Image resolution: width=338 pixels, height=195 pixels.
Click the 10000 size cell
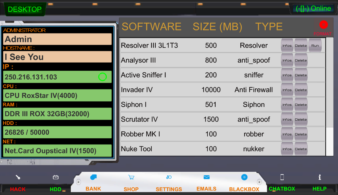tap(211, 90)
